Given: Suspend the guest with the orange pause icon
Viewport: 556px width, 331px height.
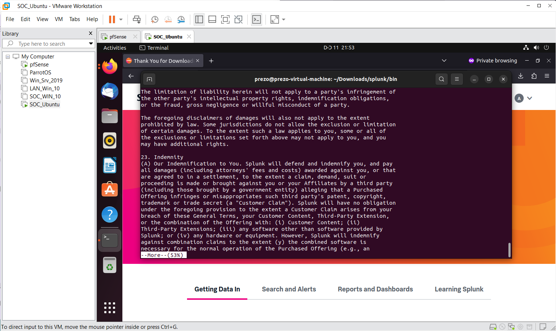Looking at the screenshot, I should 112,20.
